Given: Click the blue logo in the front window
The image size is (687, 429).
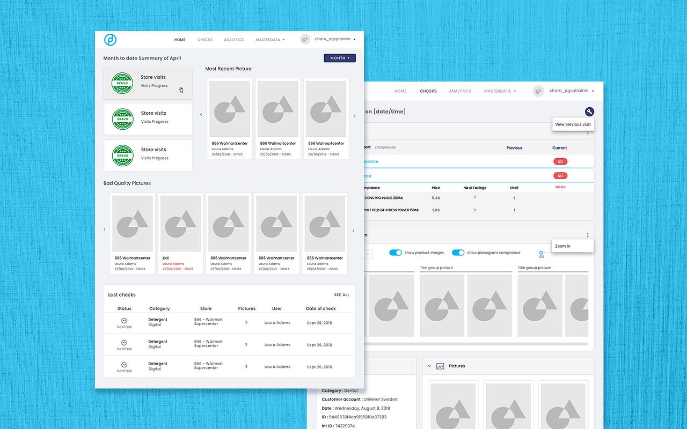Looking at the screenshot, I should coord(110,39).
